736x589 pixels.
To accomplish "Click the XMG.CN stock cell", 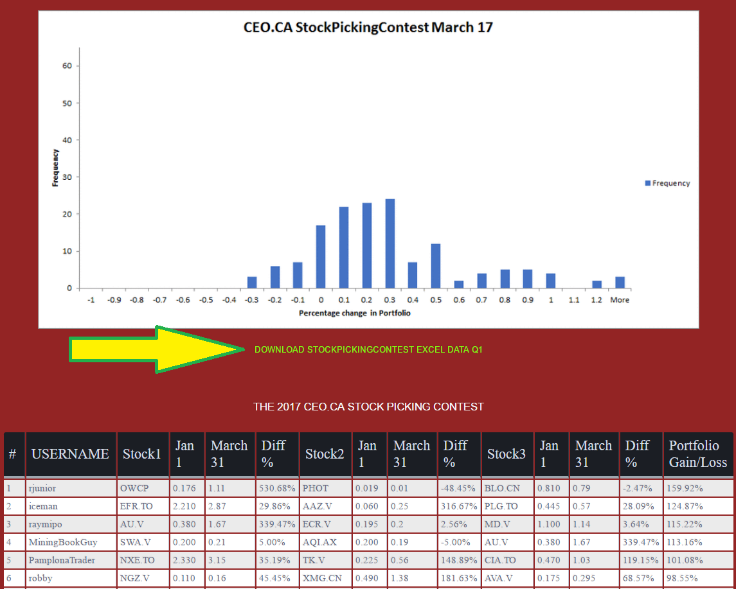I will [x=325, y=578].
